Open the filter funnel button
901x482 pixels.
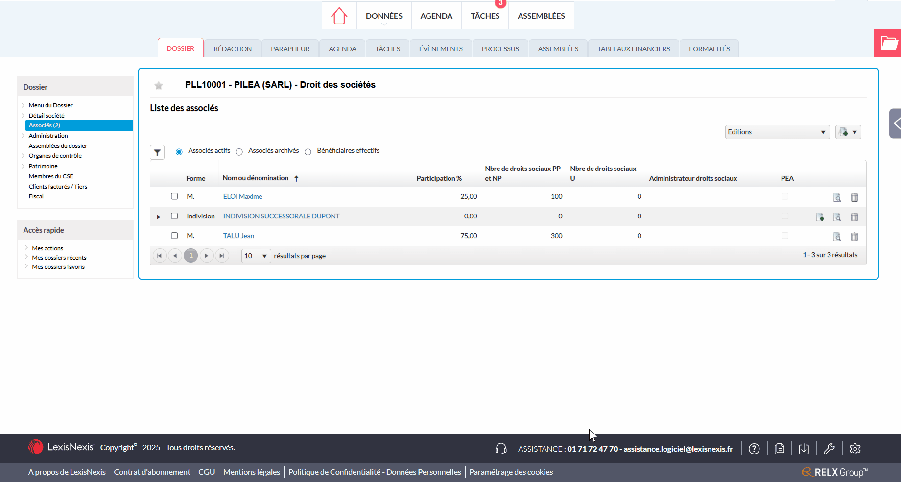157,152
